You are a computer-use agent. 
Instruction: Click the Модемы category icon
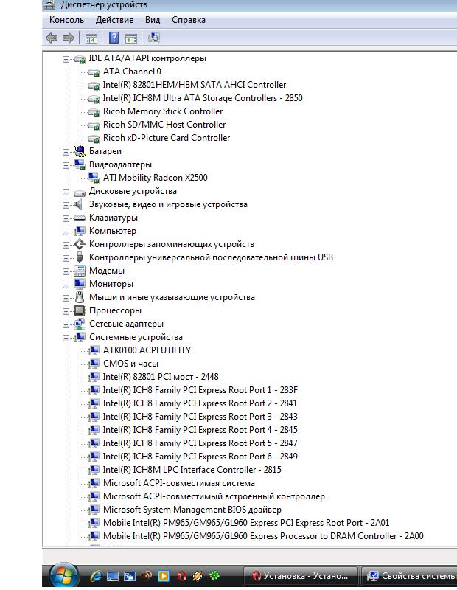[80, 271]
